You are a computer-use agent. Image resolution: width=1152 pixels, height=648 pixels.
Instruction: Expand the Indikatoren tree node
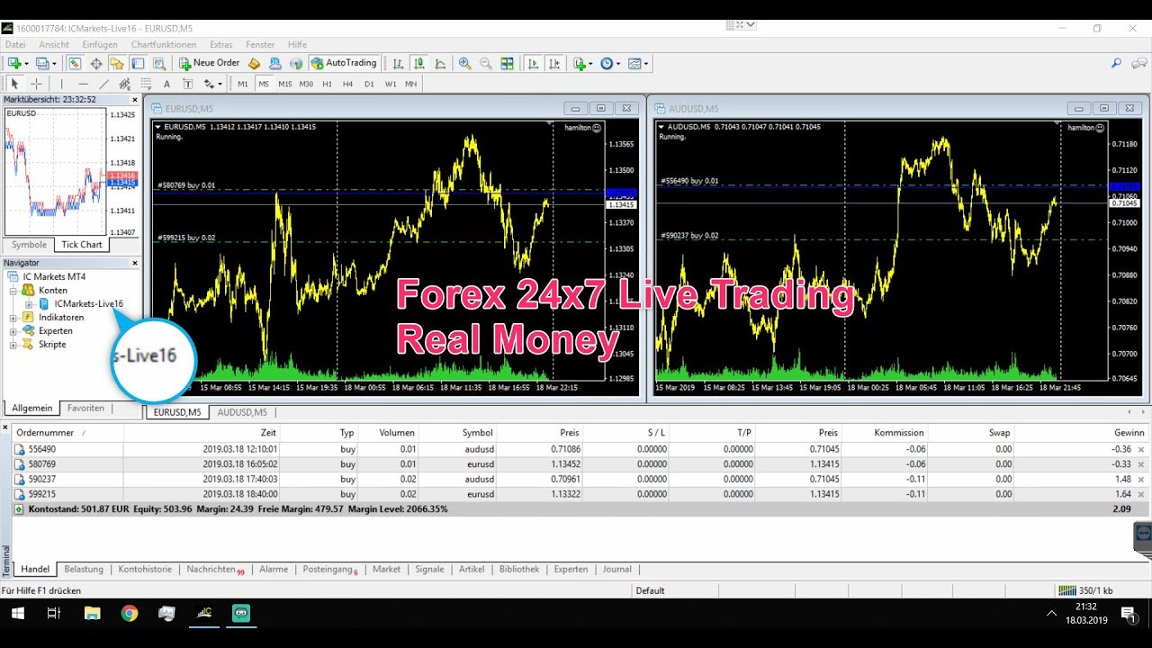[x=14, y=318]
